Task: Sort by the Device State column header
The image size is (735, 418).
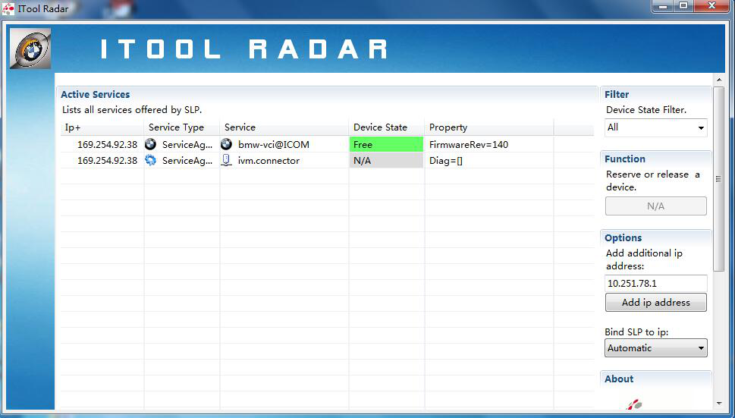Action: 387,127
